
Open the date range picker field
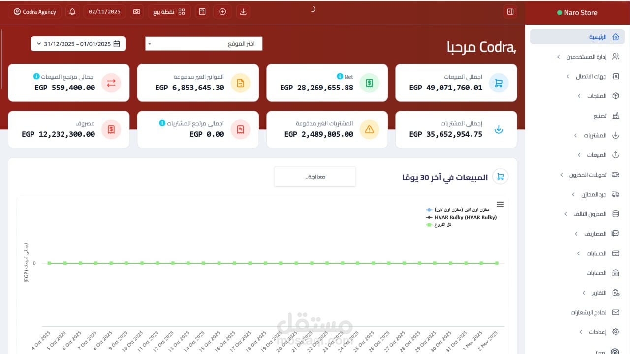[x=78, y=43]
